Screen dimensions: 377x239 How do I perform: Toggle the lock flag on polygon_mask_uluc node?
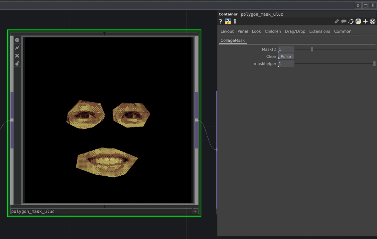click(17, 64)
